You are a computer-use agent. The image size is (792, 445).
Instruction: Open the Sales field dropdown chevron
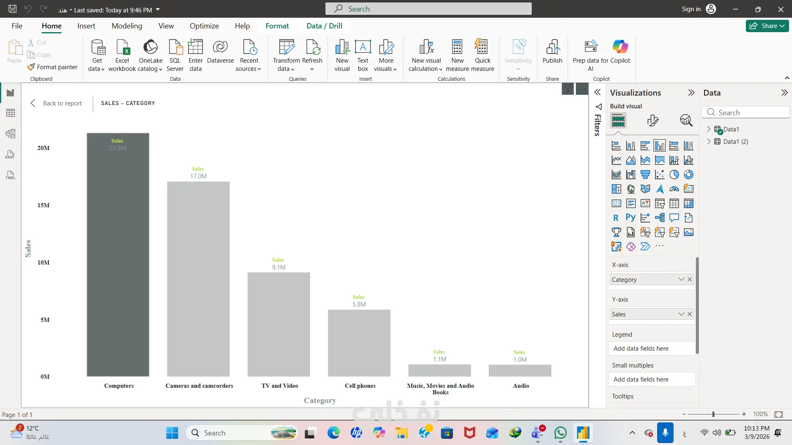pyautogui.click(x=681, y=314)
